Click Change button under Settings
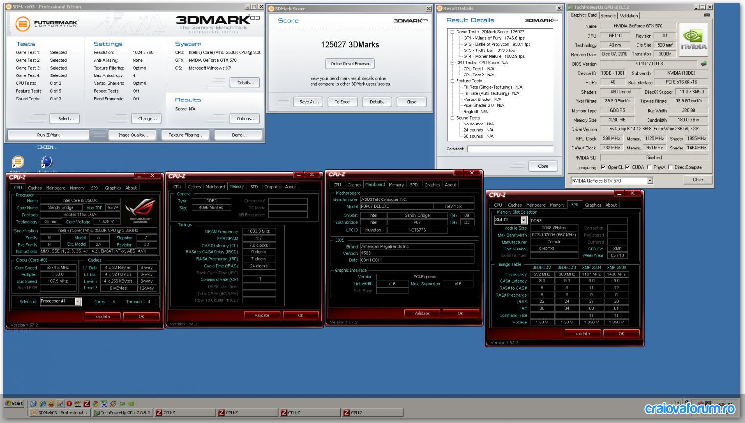Image resolution: width=745 pixels, height=423 pixels. pos(147,119)
